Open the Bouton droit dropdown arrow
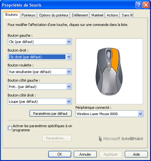 coord(69,57)
